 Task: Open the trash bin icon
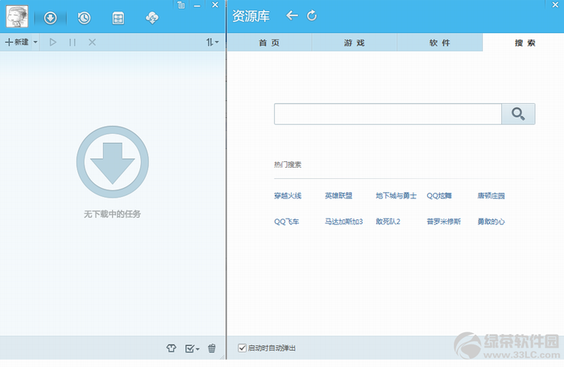[x=212, y=348]
